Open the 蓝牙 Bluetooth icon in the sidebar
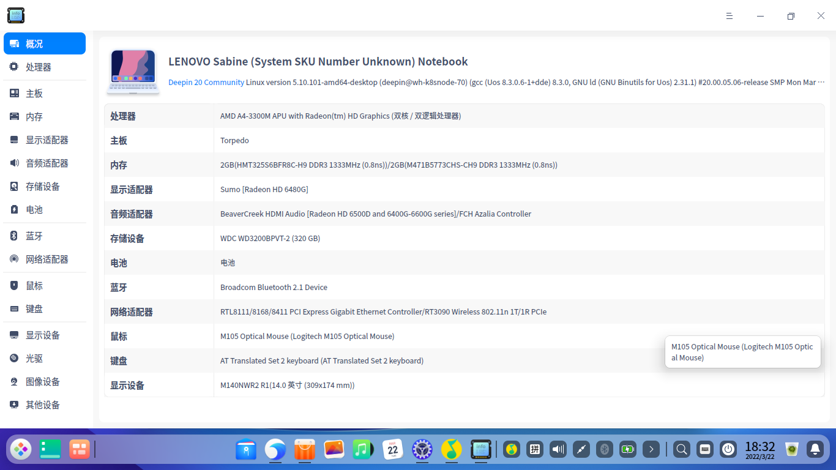This screenshot has width=836, height=470. pos(14,236)
